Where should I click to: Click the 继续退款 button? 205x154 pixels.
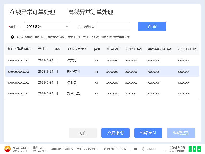tap(181, 133)
